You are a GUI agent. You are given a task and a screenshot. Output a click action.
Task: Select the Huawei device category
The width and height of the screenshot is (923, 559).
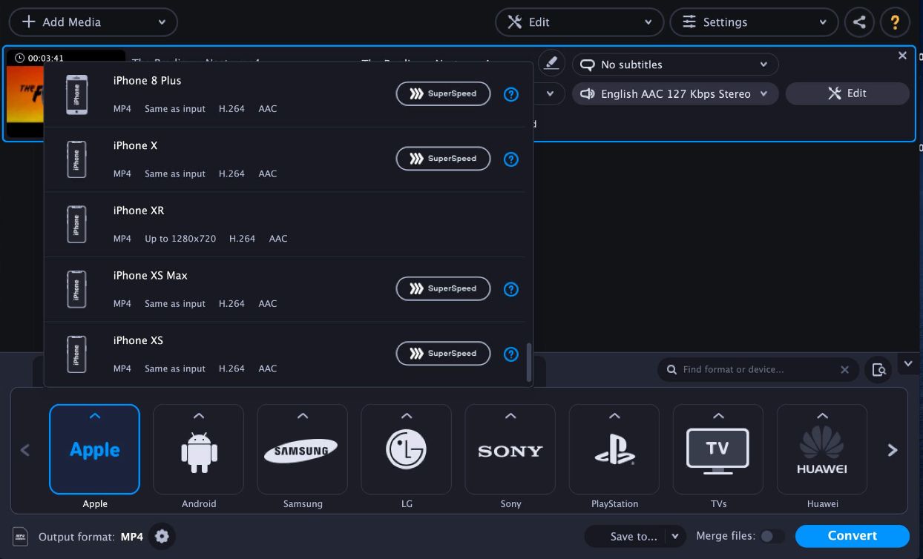(x=822, y=450)
